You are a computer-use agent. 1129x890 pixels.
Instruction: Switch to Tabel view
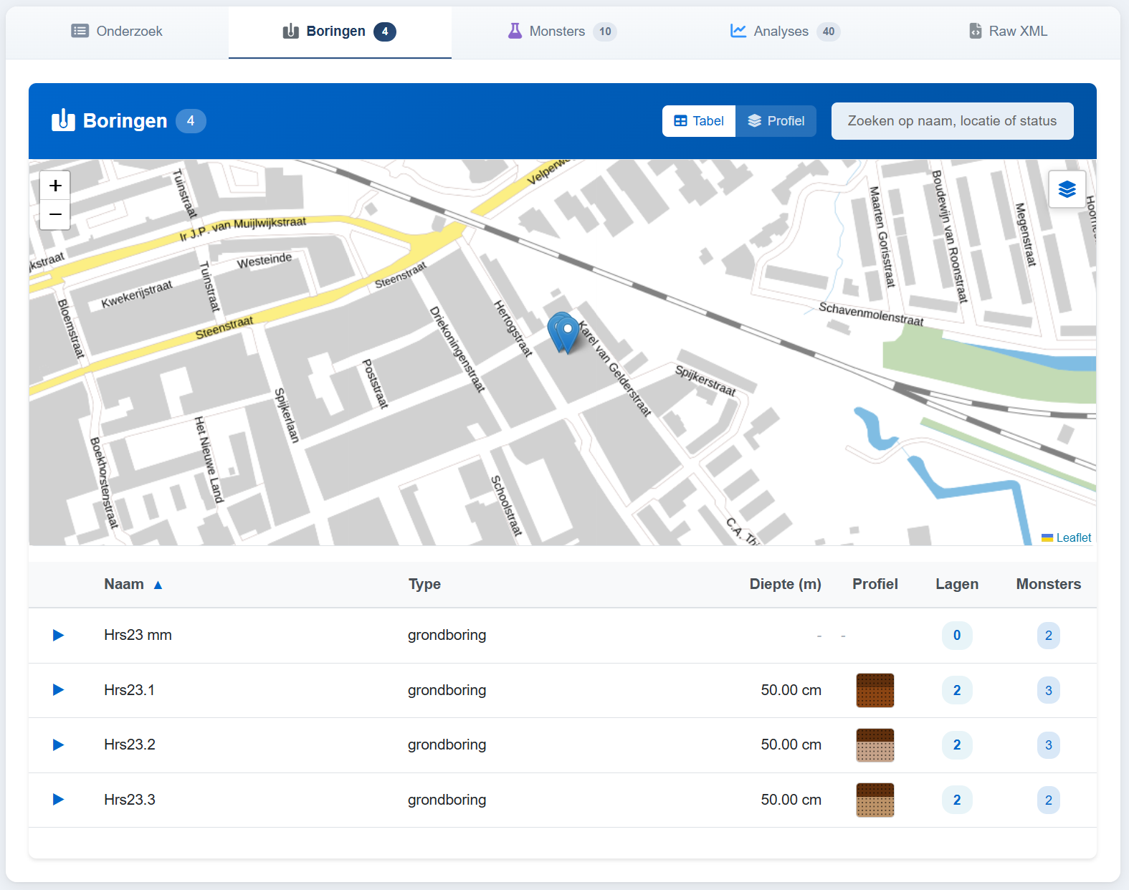(699, 121)
